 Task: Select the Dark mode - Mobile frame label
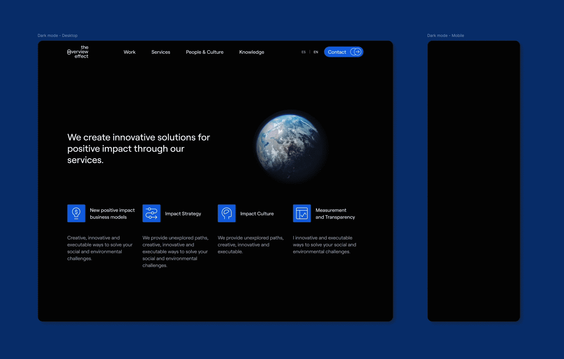tap(445, 35)
